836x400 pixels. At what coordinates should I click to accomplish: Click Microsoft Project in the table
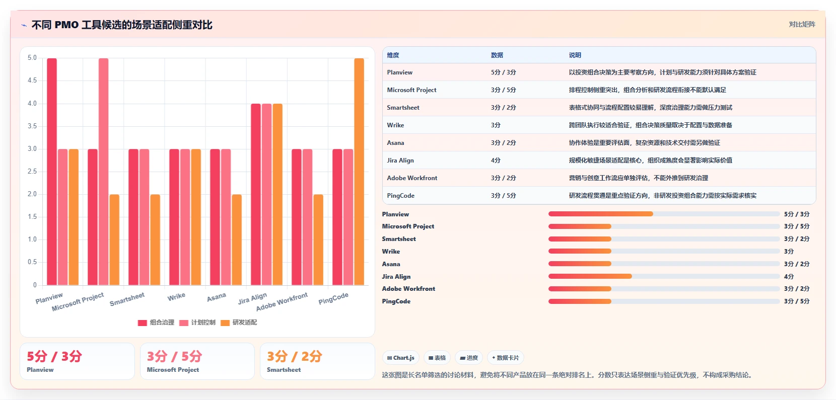[x=411, y=90]
